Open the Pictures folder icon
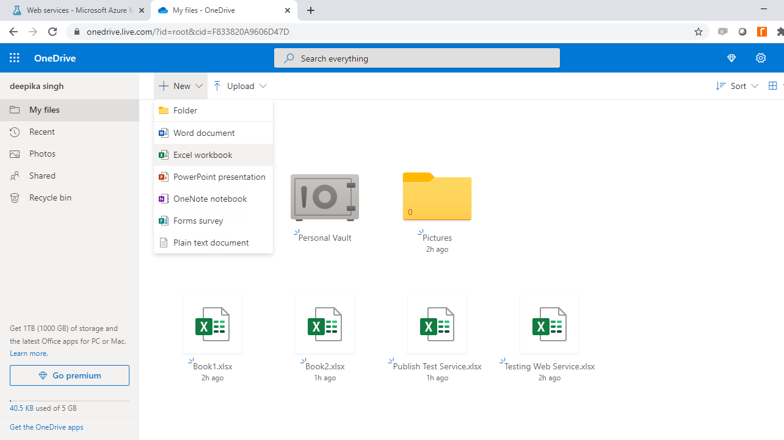The height and width of the screenshot is (440, 784). 437,196
